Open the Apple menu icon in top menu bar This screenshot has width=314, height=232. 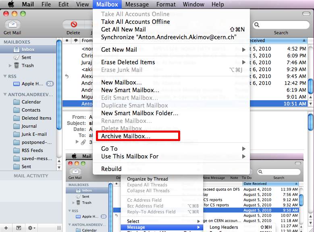click(11, 4)
